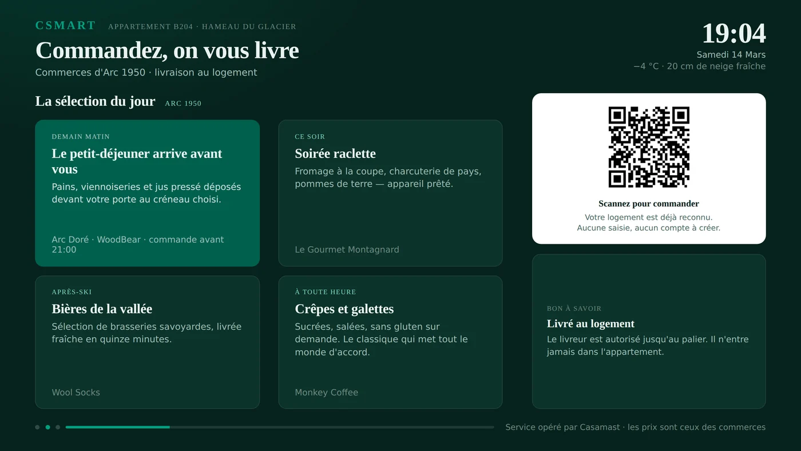801x451 pixels.
Task: Jump to the slide of the rightmost pagination dot
Action: [x=58, y=427]
